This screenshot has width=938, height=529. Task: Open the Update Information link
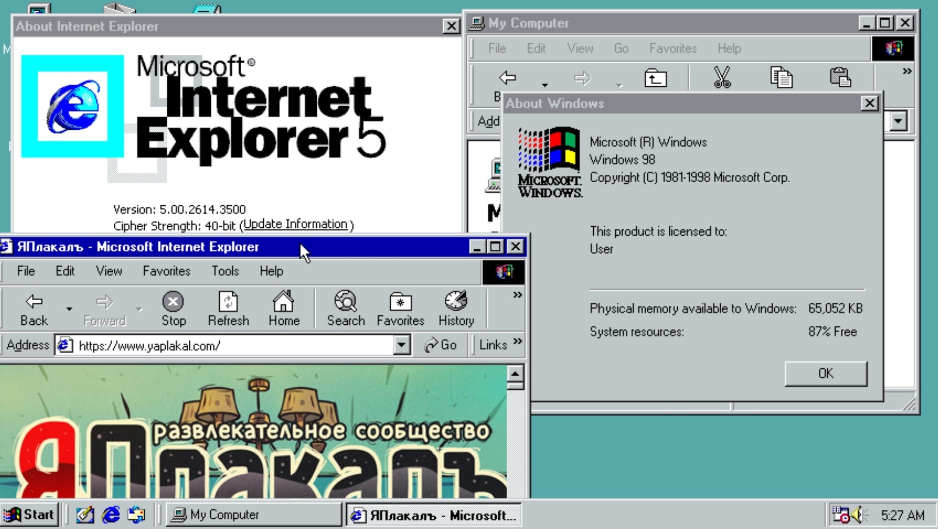295,224
